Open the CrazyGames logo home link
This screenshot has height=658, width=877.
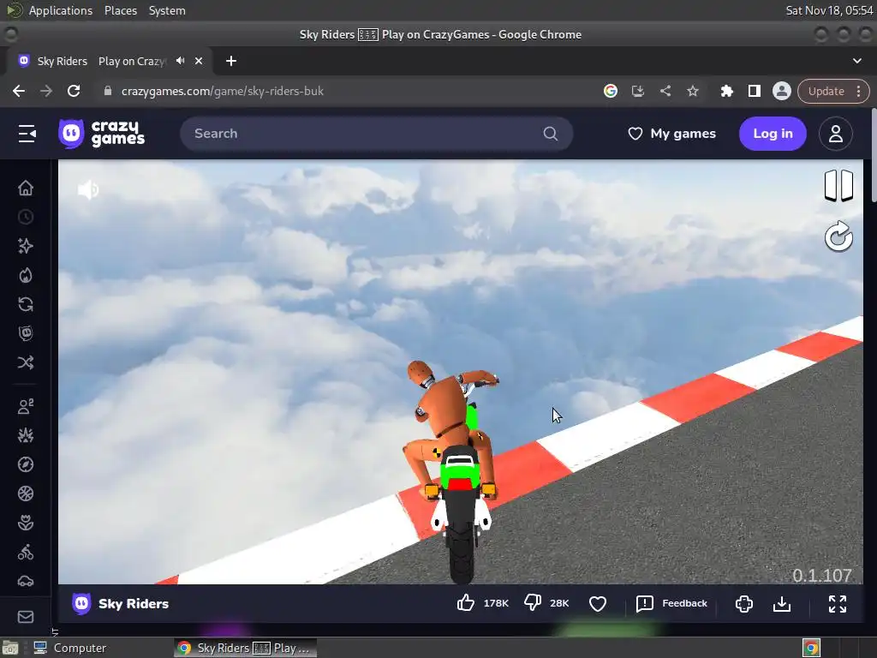tap(102, 134)
